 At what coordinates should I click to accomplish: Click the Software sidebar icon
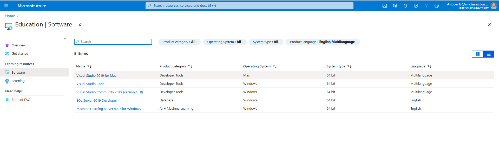coord(7,73)
